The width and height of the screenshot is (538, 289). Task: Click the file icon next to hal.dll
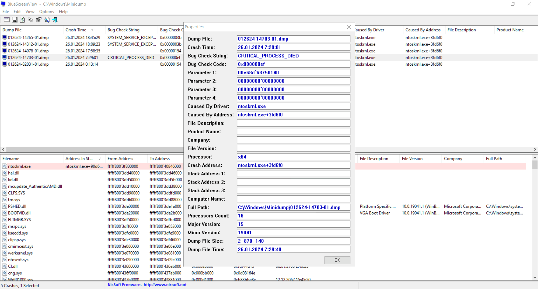point(5,173)
